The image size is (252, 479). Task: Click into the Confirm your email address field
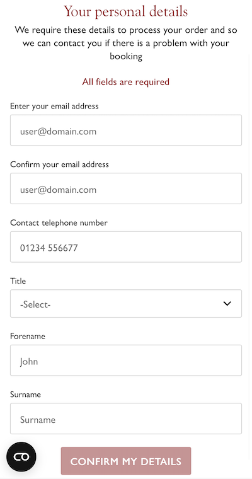pos(126,188)
